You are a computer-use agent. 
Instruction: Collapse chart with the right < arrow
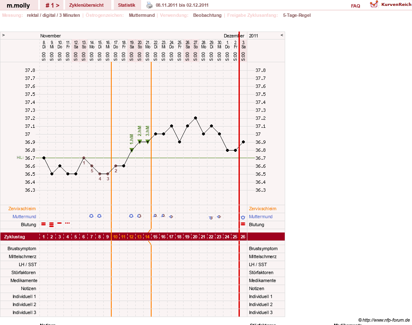pos(282,35)
